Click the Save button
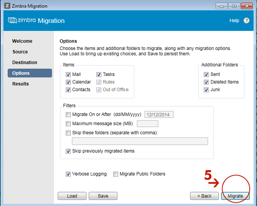This screenshot has width=257, height=206. 103,196
